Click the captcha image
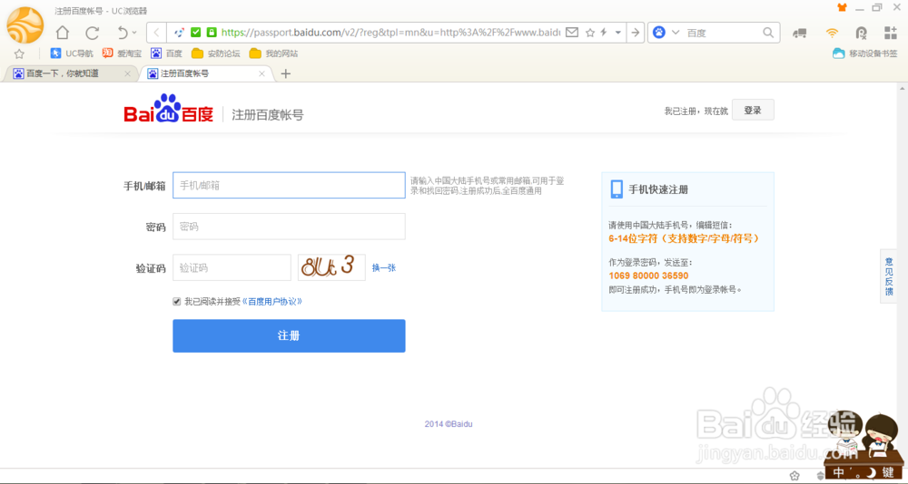The image size is (908, 484). [x=331, y=267]
